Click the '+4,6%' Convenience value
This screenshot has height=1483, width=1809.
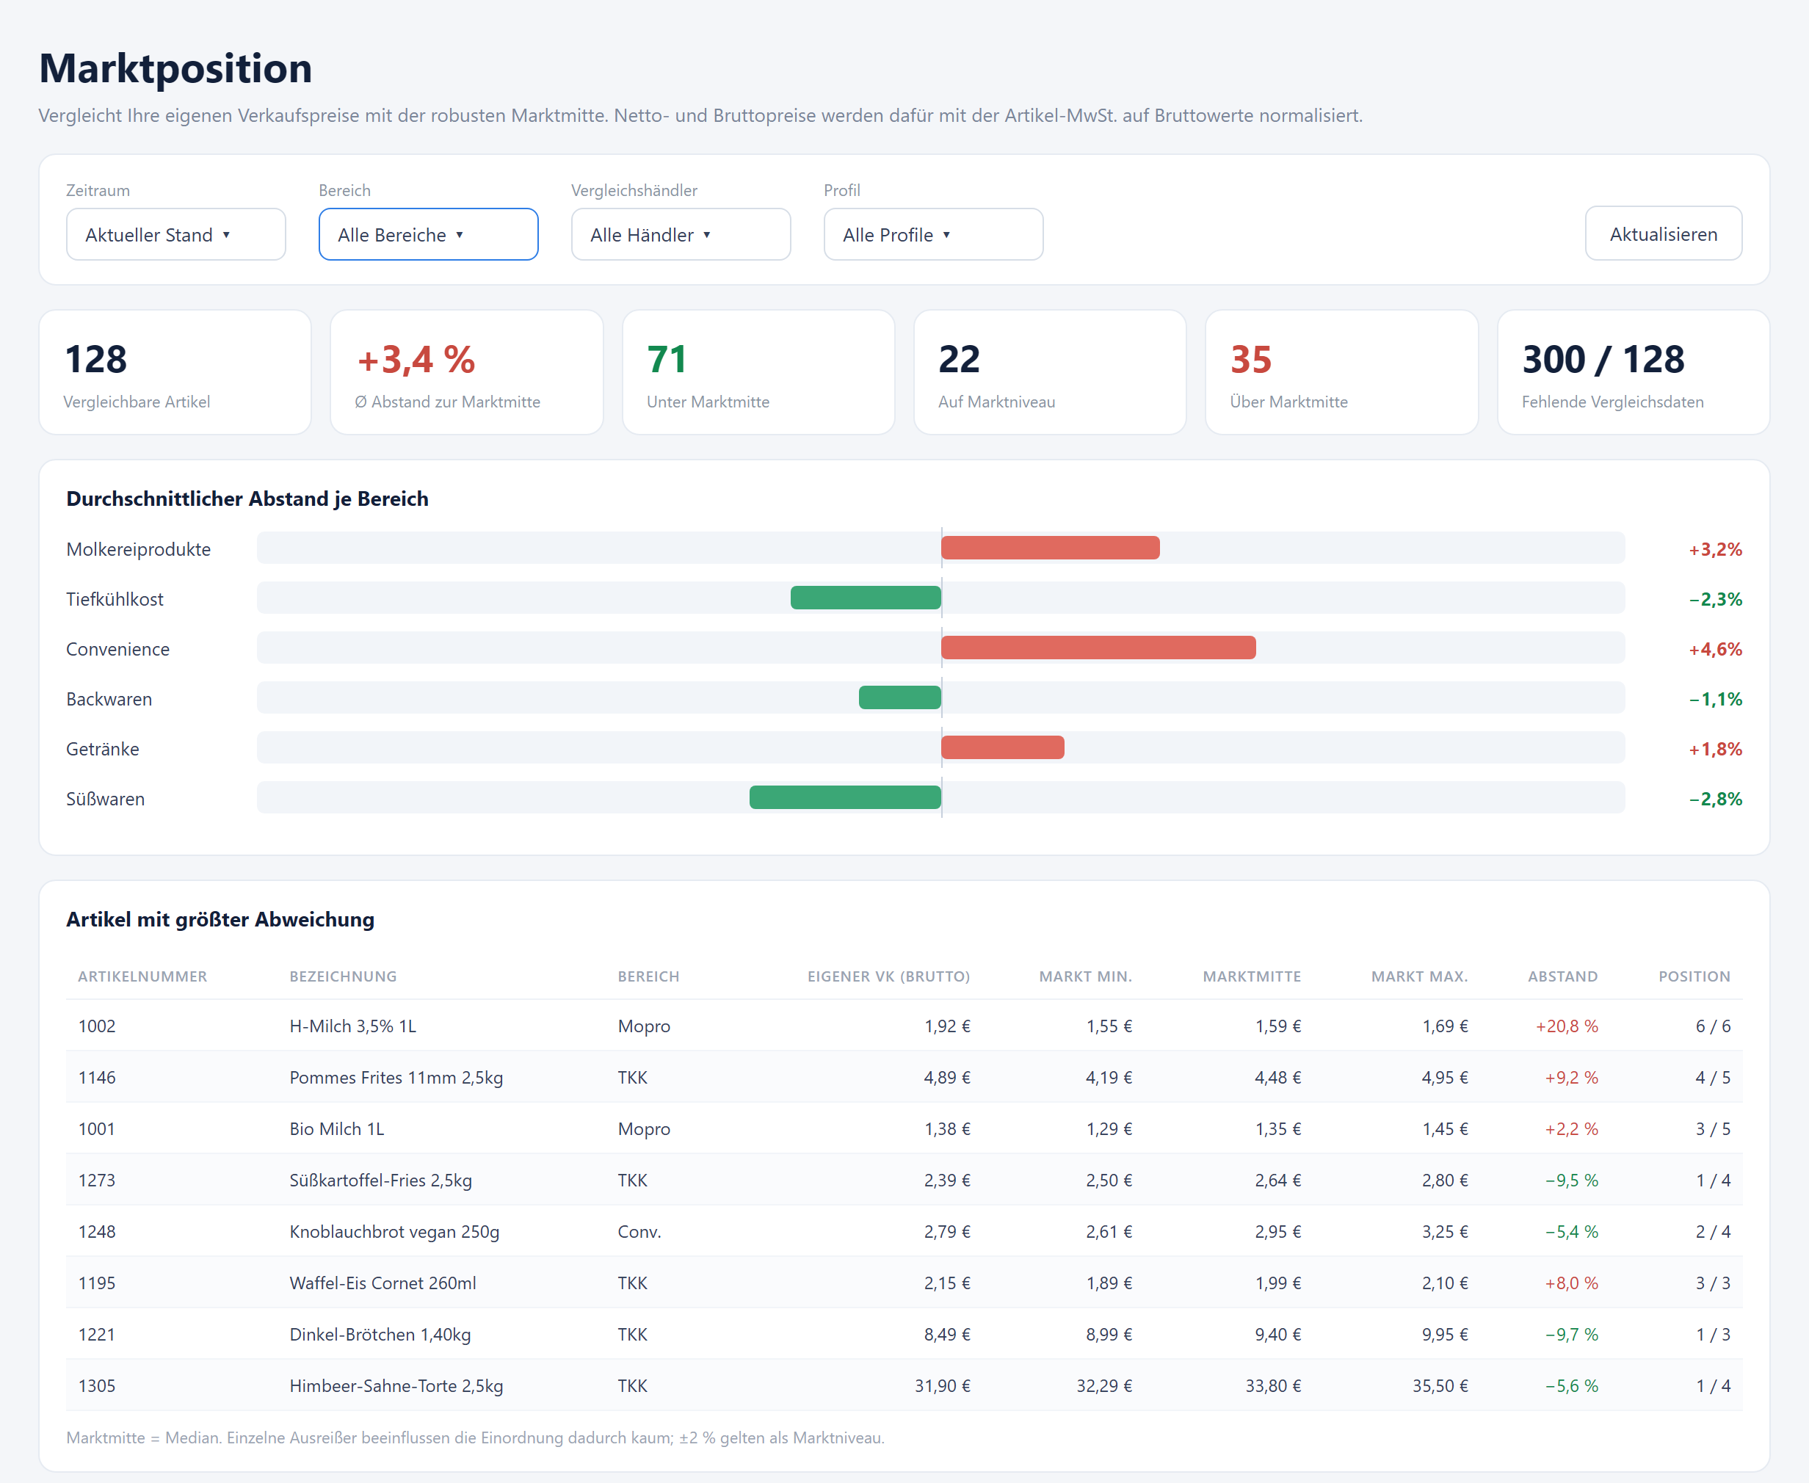(x=1715, y=649)
